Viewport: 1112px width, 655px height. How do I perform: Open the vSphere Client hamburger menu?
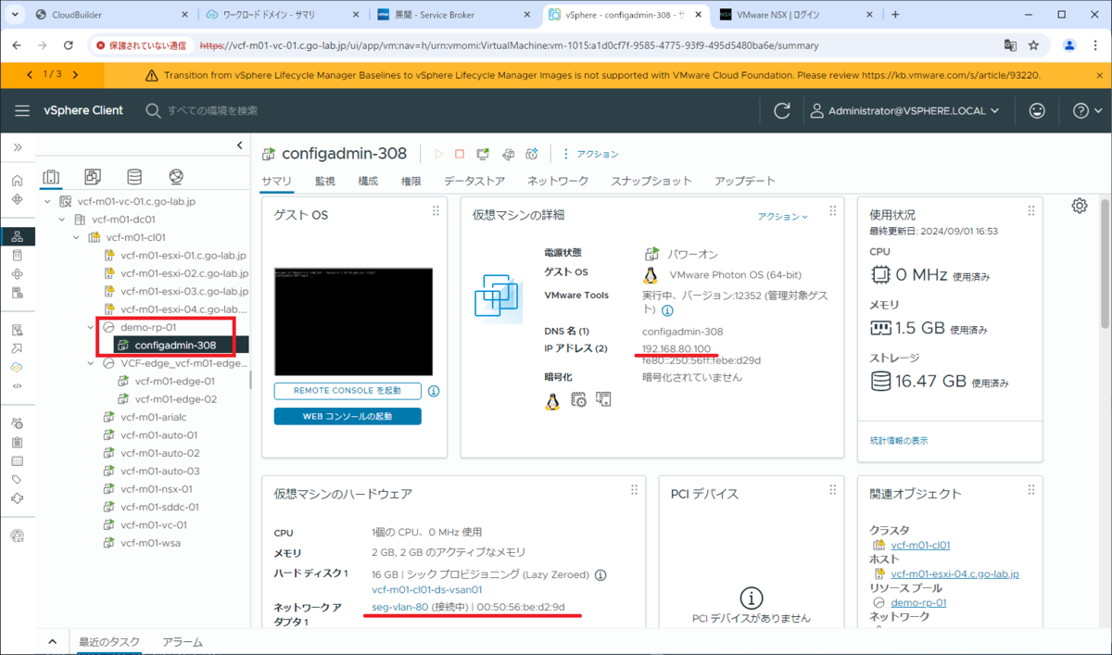(x=22, y=110)
